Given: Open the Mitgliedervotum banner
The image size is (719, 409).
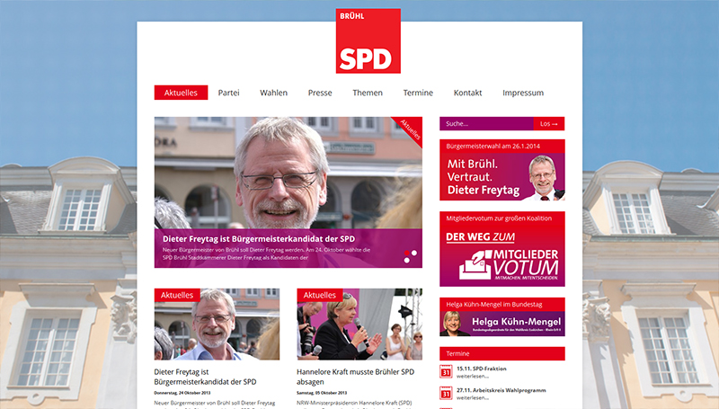Looking at the screenshot, I should (502, 249).
